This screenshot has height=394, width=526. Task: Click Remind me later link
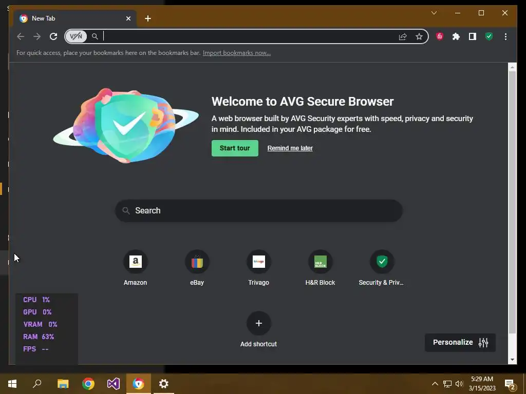(x=290, y=148)
